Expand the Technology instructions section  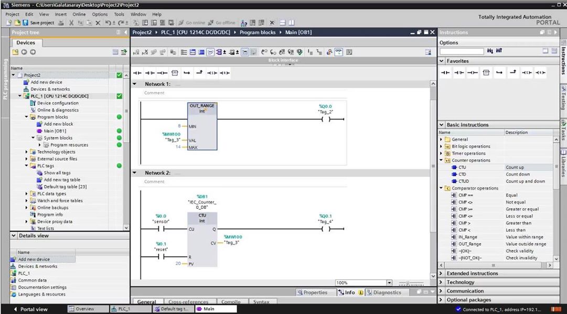(441, 282)
